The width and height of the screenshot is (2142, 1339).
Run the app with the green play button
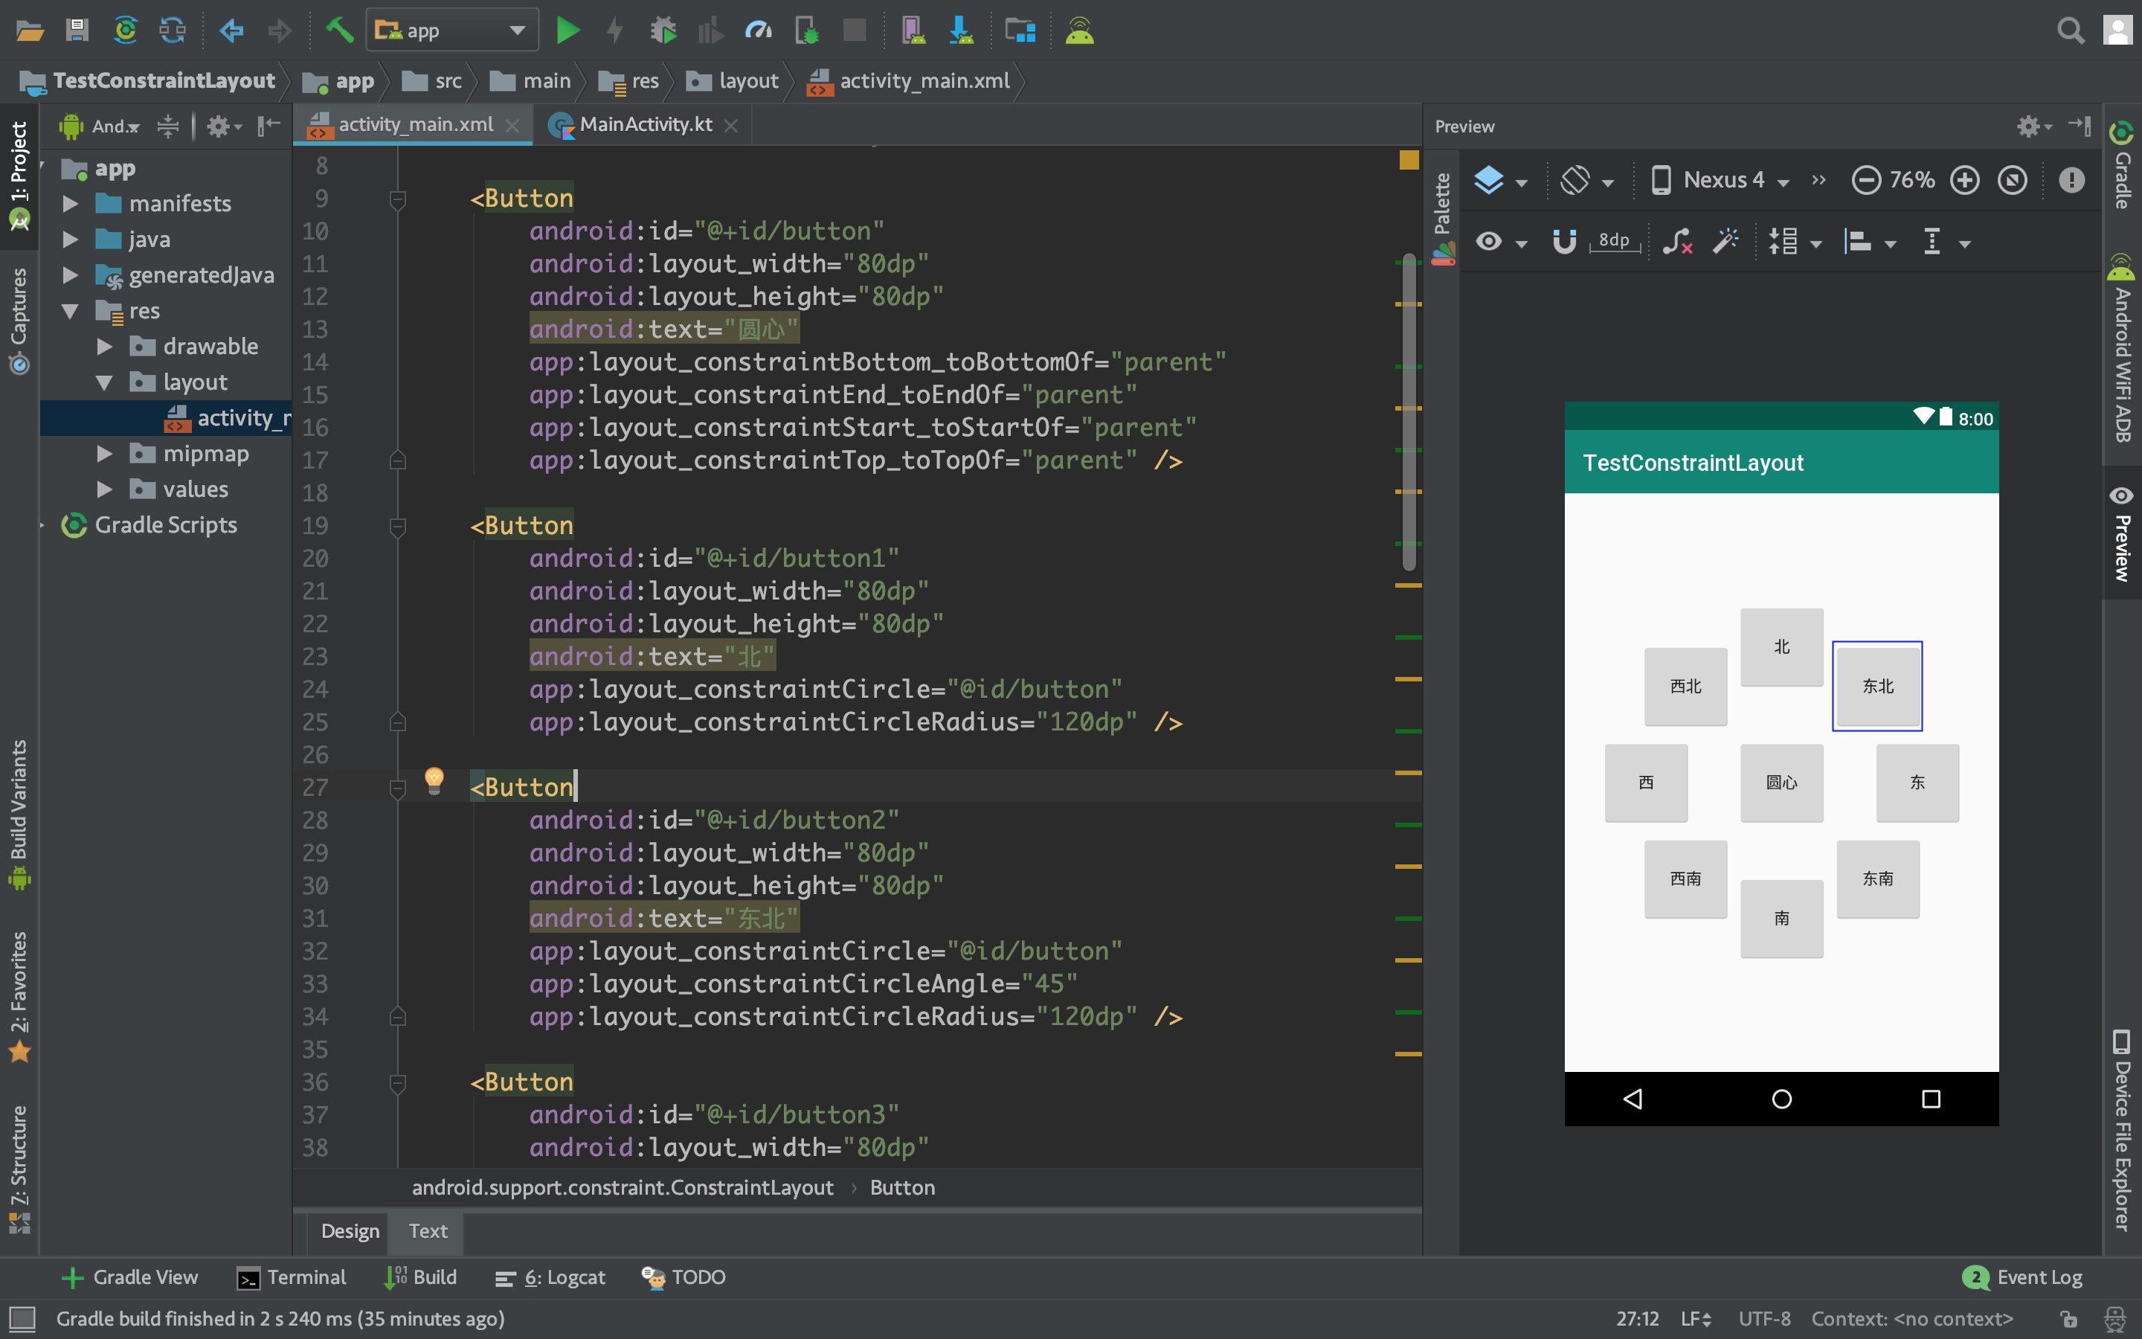pyautogui.click(x=569, y=29)
